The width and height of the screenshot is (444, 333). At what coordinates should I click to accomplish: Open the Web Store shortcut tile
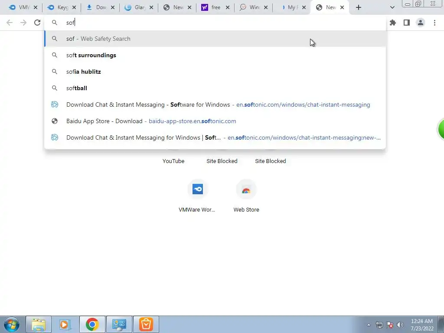coord(246,196)
